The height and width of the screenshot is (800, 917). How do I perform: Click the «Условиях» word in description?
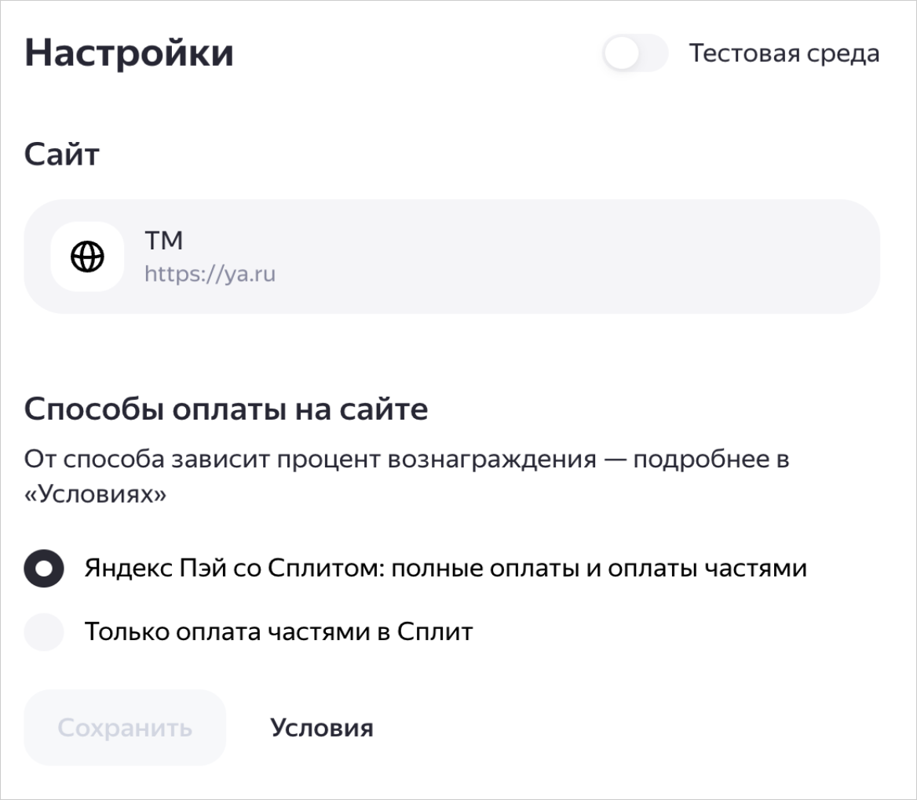[95, 494]
